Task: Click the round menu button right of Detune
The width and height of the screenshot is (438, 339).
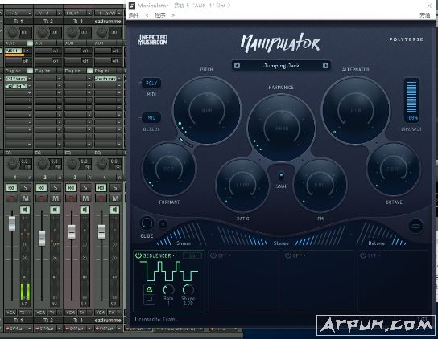Action: coord(415,226)
